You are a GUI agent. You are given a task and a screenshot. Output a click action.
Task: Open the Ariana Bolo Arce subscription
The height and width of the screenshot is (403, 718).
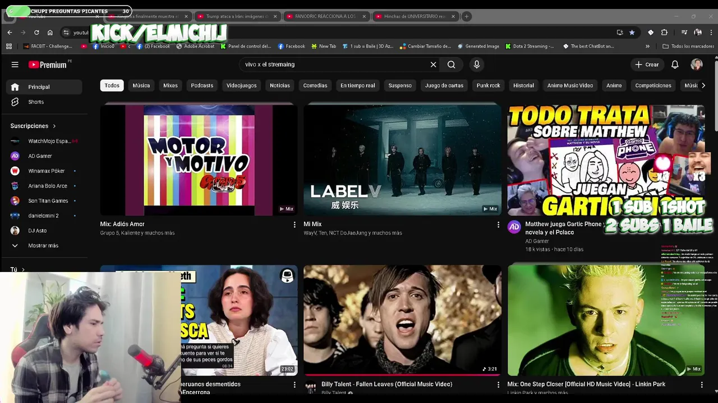(x=44, y=186)
